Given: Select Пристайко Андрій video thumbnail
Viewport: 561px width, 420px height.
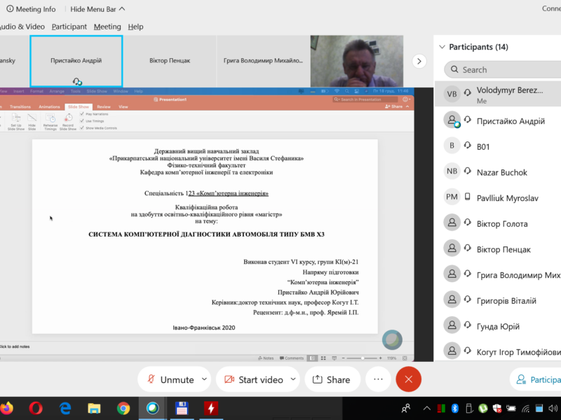Looking at the screenshot, I should 76,62.
